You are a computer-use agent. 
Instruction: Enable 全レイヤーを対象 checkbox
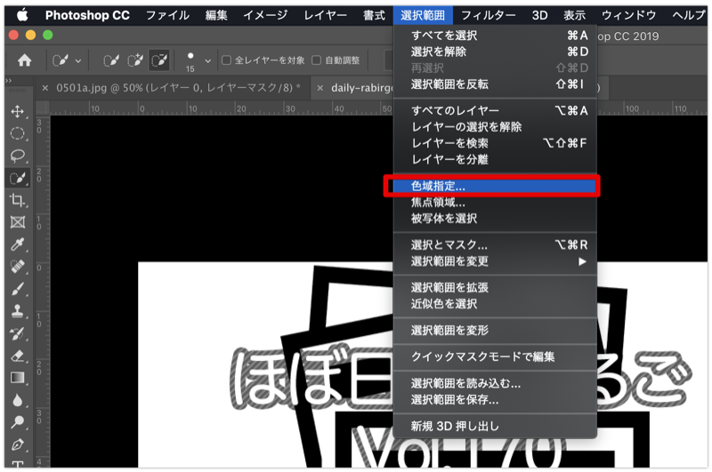tap(226, 60)
